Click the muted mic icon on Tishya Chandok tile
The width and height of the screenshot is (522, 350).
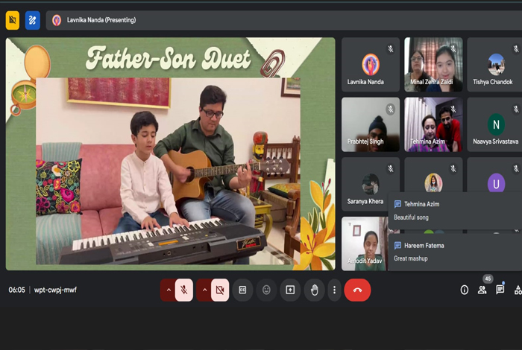(516, 49)
